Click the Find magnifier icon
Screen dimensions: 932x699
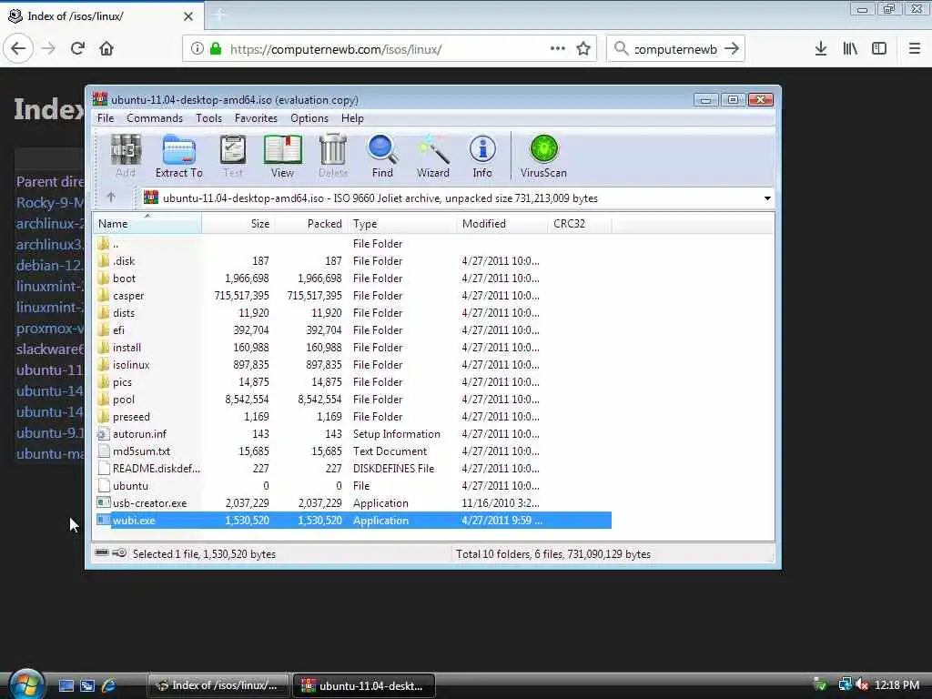pos(382,156)
